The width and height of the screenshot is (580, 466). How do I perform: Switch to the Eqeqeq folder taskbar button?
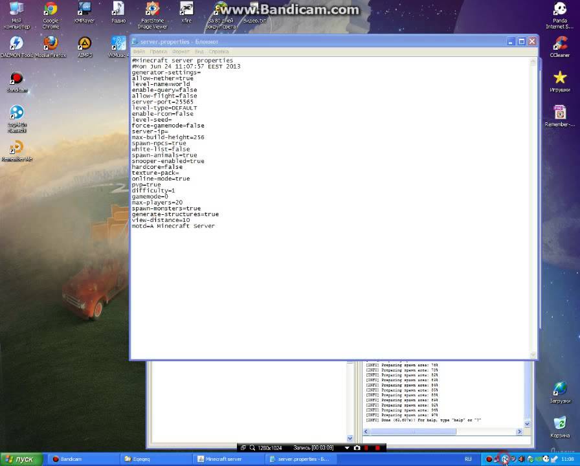(x=155, y=459)
